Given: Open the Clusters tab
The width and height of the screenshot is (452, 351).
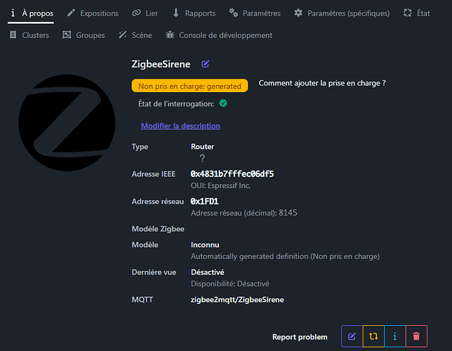Looking at the screenshot, I should 29,35.
